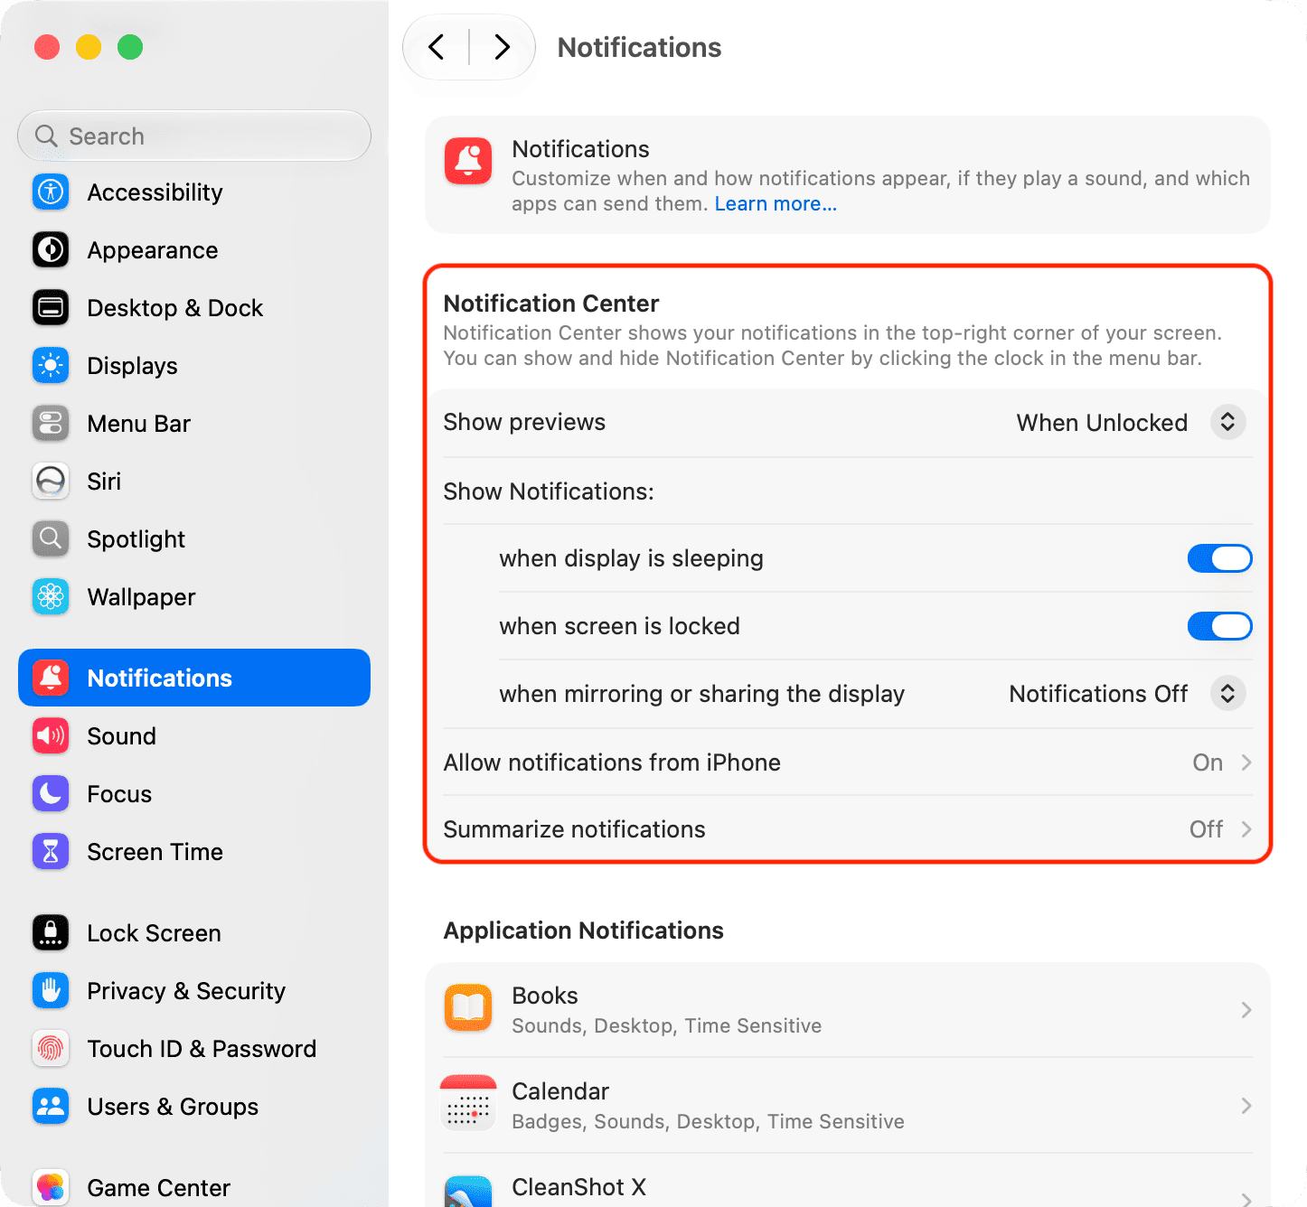This screenshot has width=1307, height=1207.
Task: Click the Menu Bar icon
Action: (51, 423)
